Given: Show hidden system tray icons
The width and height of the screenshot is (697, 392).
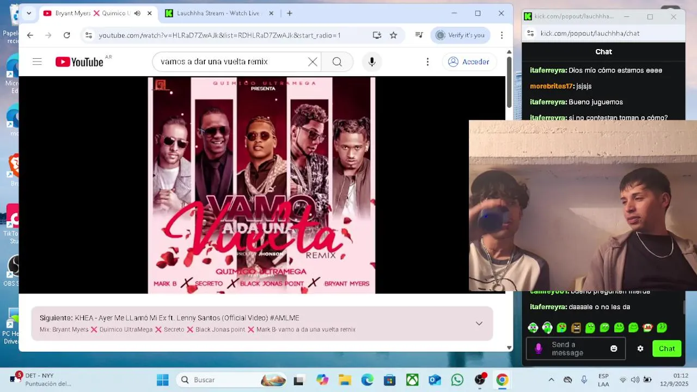Looking at the screenshot, I should pyautogui.click(x=551, y=379).
